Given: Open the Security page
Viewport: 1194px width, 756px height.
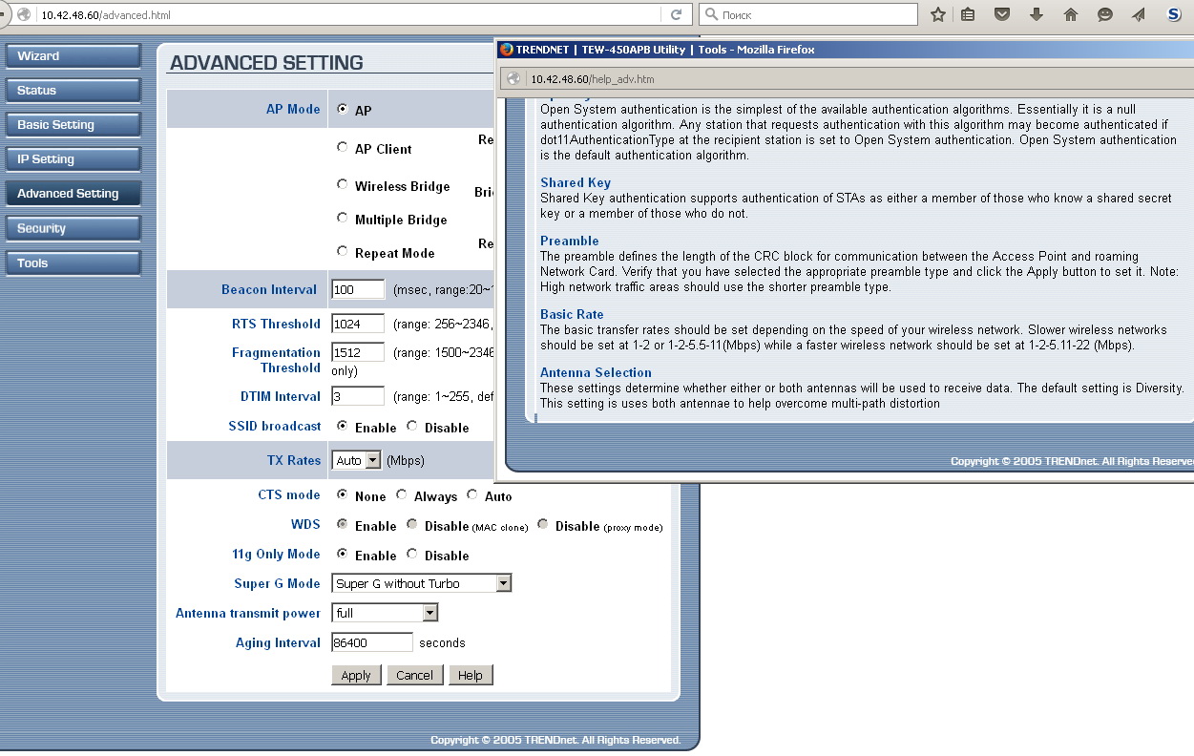Looking at the screenshot, I should pos(73,229).
